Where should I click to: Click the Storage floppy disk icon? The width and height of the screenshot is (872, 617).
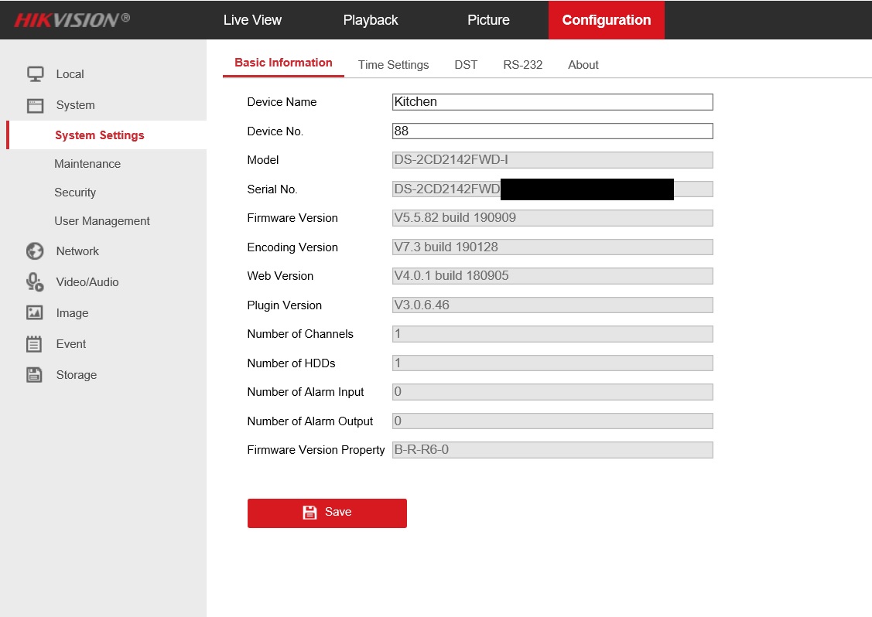pos(35,375)
